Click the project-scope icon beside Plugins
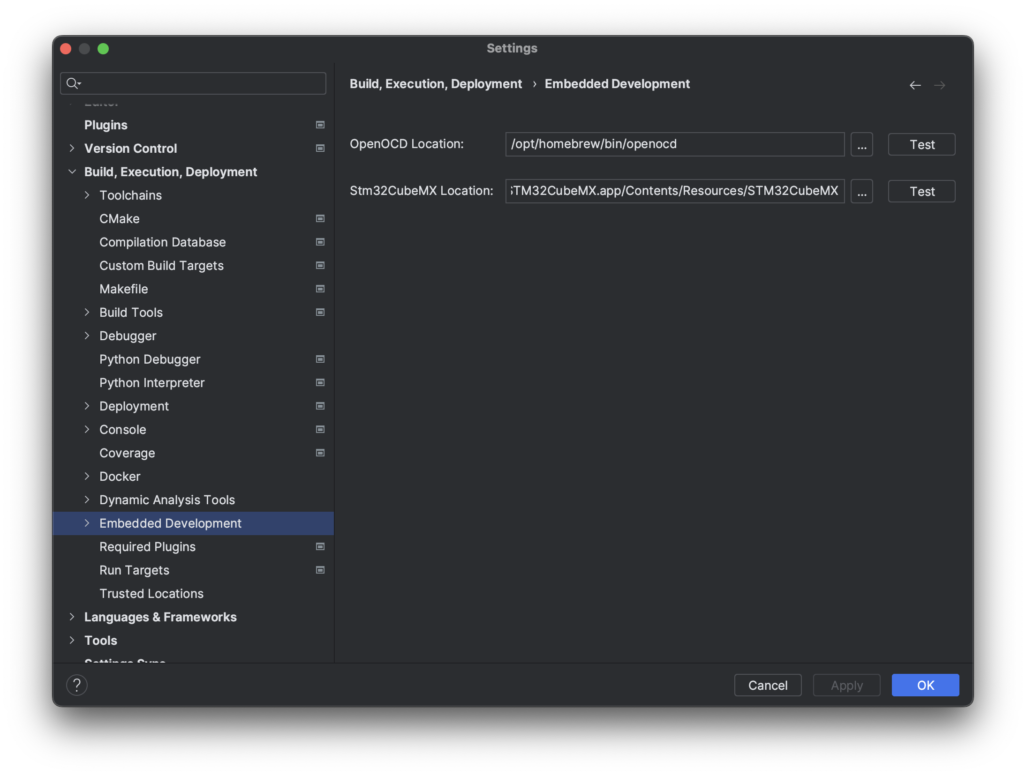This screenshot has height=776, width=1026. (319, 125)
